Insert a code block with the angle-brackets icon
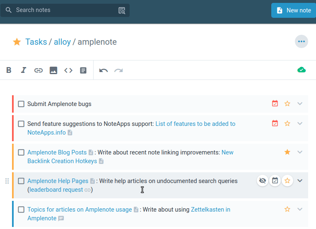The width and height of the screenshot is (316, 229). [68, 70]
